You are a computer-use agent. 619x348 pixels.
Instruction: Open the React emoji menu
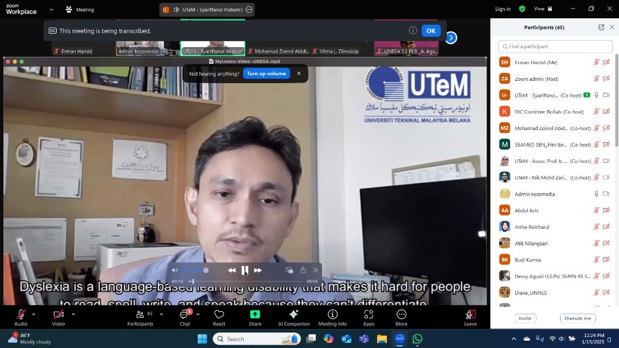click(x=219, y=317)
